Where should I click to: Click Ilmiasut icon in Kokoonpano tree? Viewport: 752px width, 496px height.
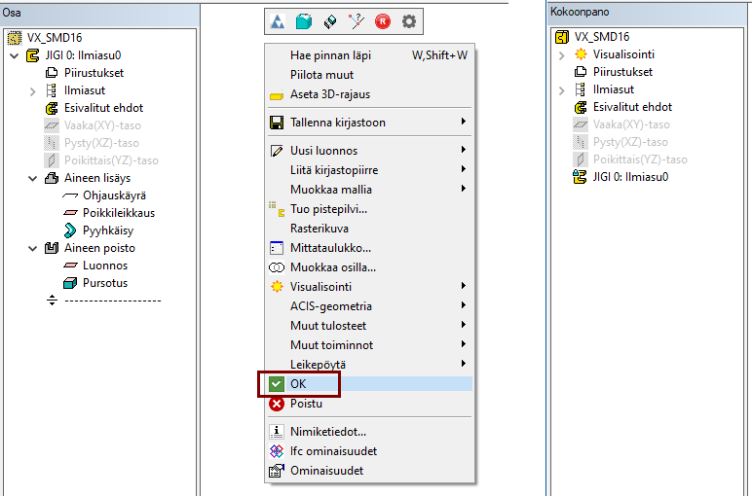point(581,89)
